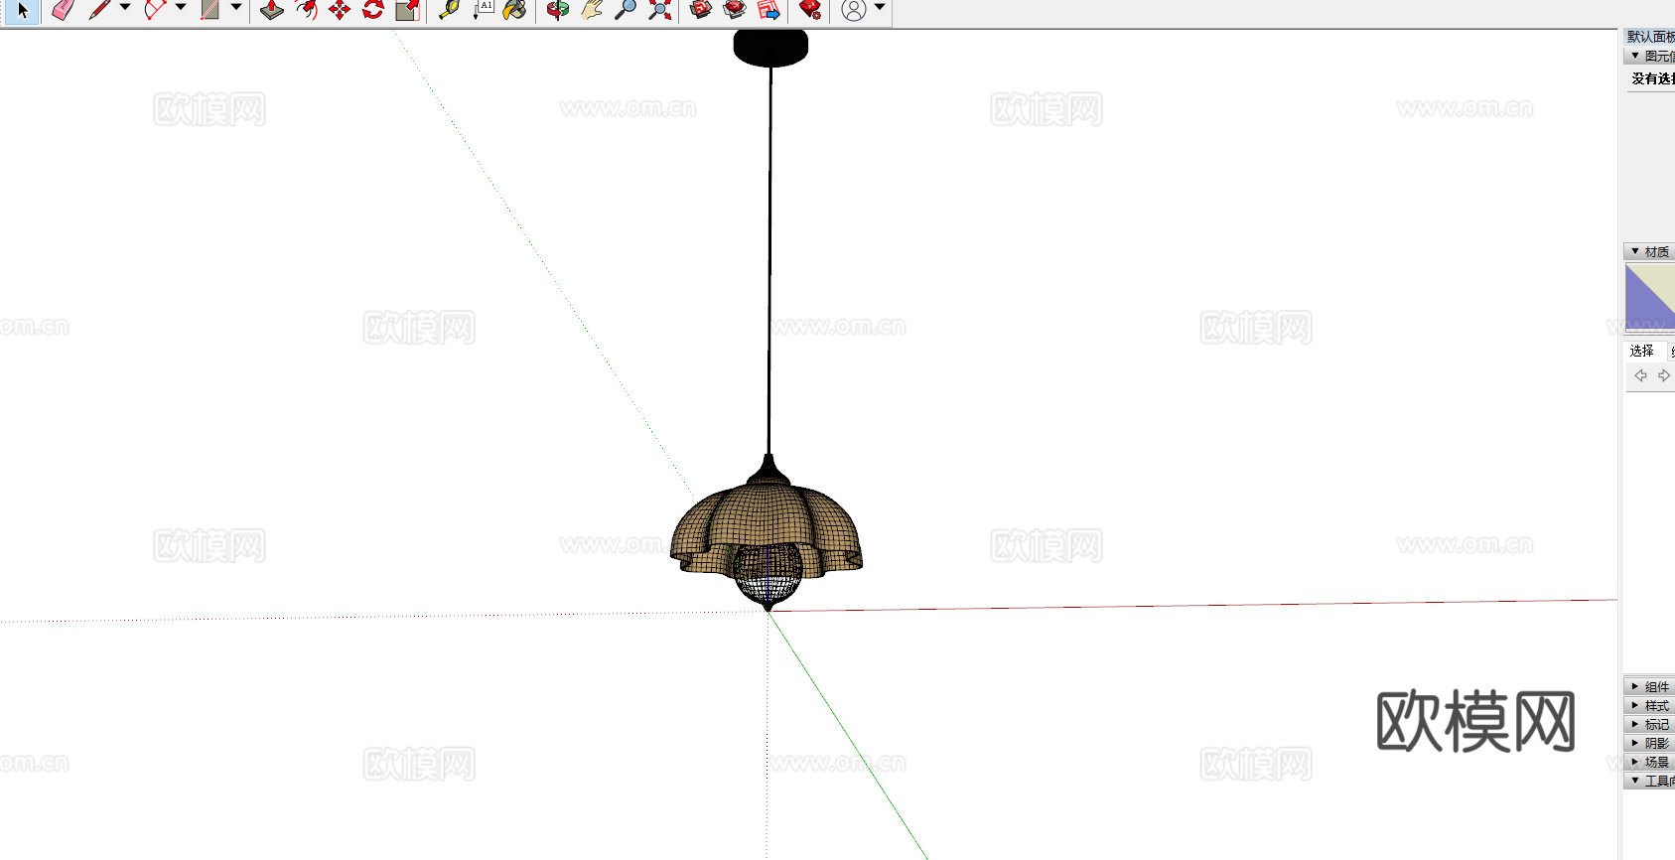The height and width of the screenshot is (860, 1675).
Task: Open the Extension Manager ruby icon
Action: point(810,10)
